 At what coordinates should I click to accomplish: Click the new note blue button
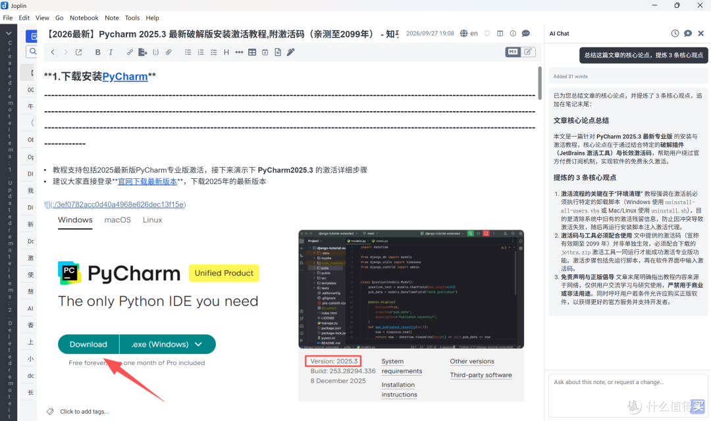click(x=32, y=36)
